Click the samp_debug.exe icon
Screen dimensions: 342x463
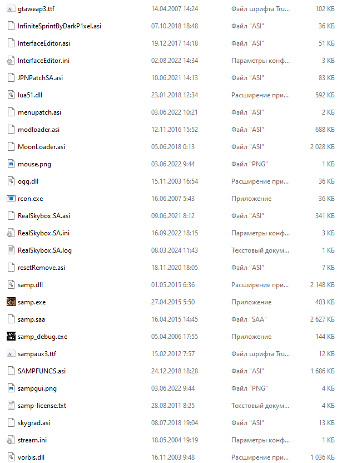(11, 337)
